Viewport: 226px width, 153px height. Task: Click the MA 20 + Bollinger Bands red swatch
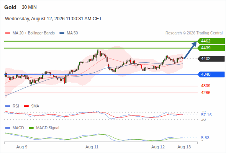tap(8, 33)
